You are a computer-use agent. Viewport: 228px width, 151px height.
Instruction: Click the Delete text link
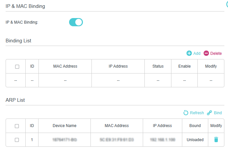[216, 54]
